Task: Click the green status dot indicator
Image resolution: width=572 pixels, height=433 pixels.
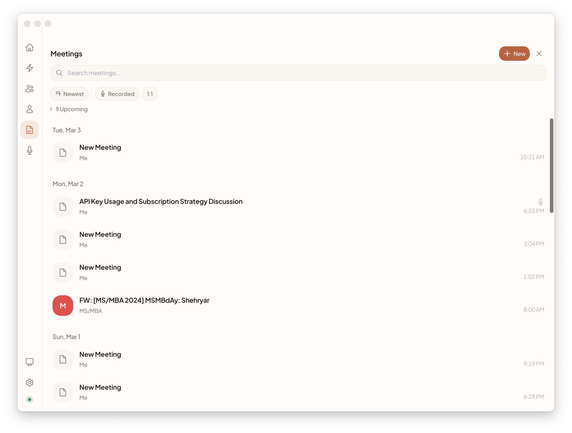Action: click(x=30, y=400)
